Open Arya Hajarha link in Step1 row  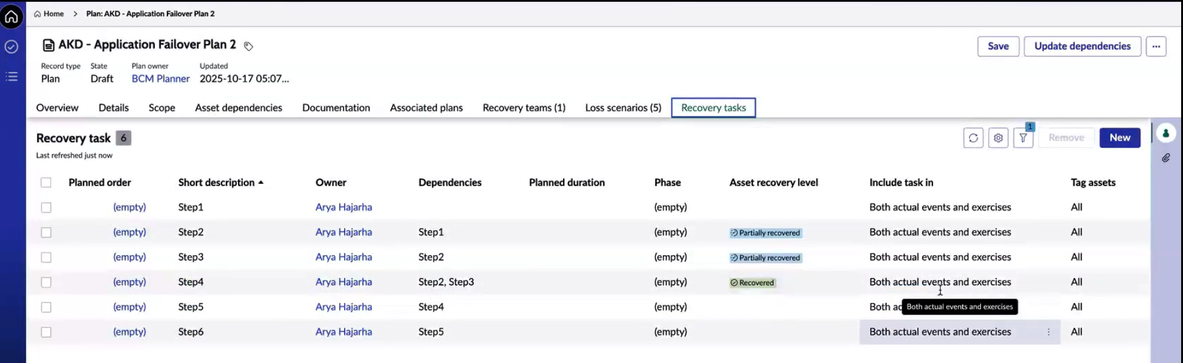(x=343, y=208)
